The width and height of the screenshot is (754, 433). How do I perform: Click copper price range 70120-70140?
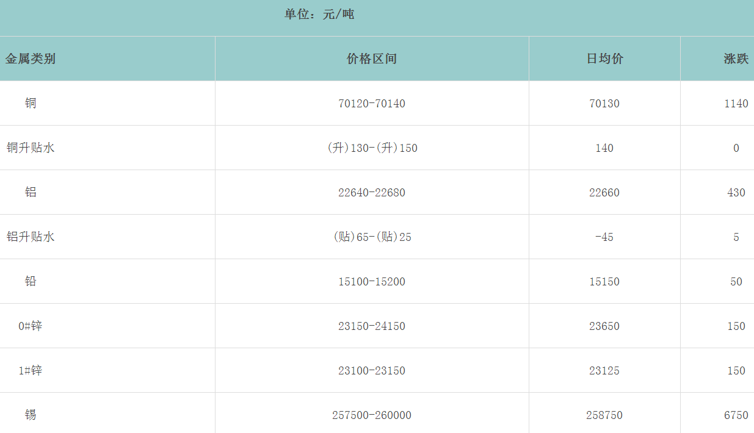click(x=372, y=104)
